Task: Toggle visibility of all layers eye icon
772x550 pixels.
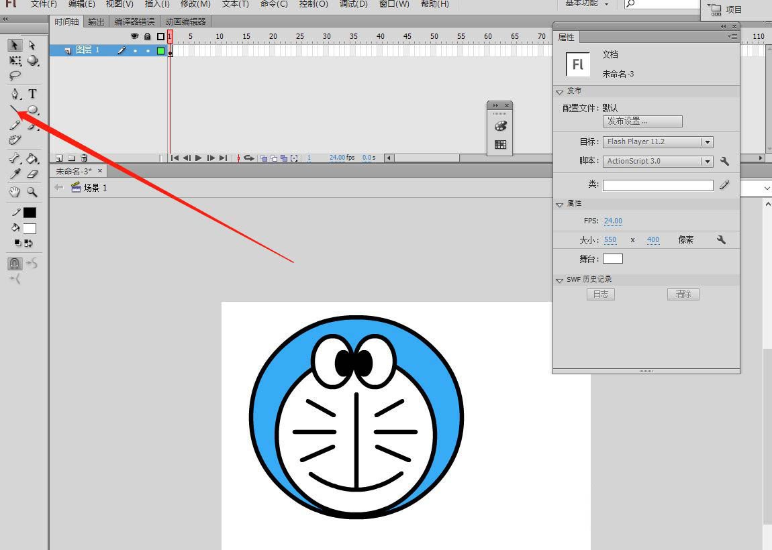Action: tap(134, 36)
